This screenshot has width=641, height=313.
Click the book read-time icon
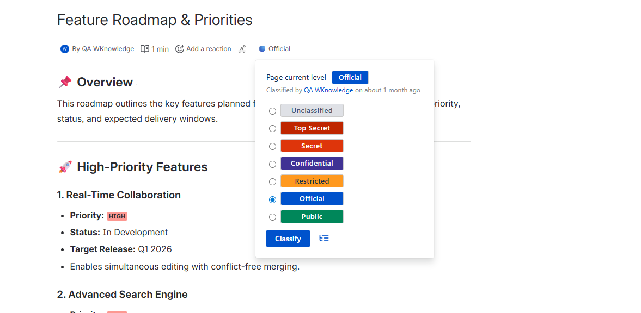click(145, 49)
